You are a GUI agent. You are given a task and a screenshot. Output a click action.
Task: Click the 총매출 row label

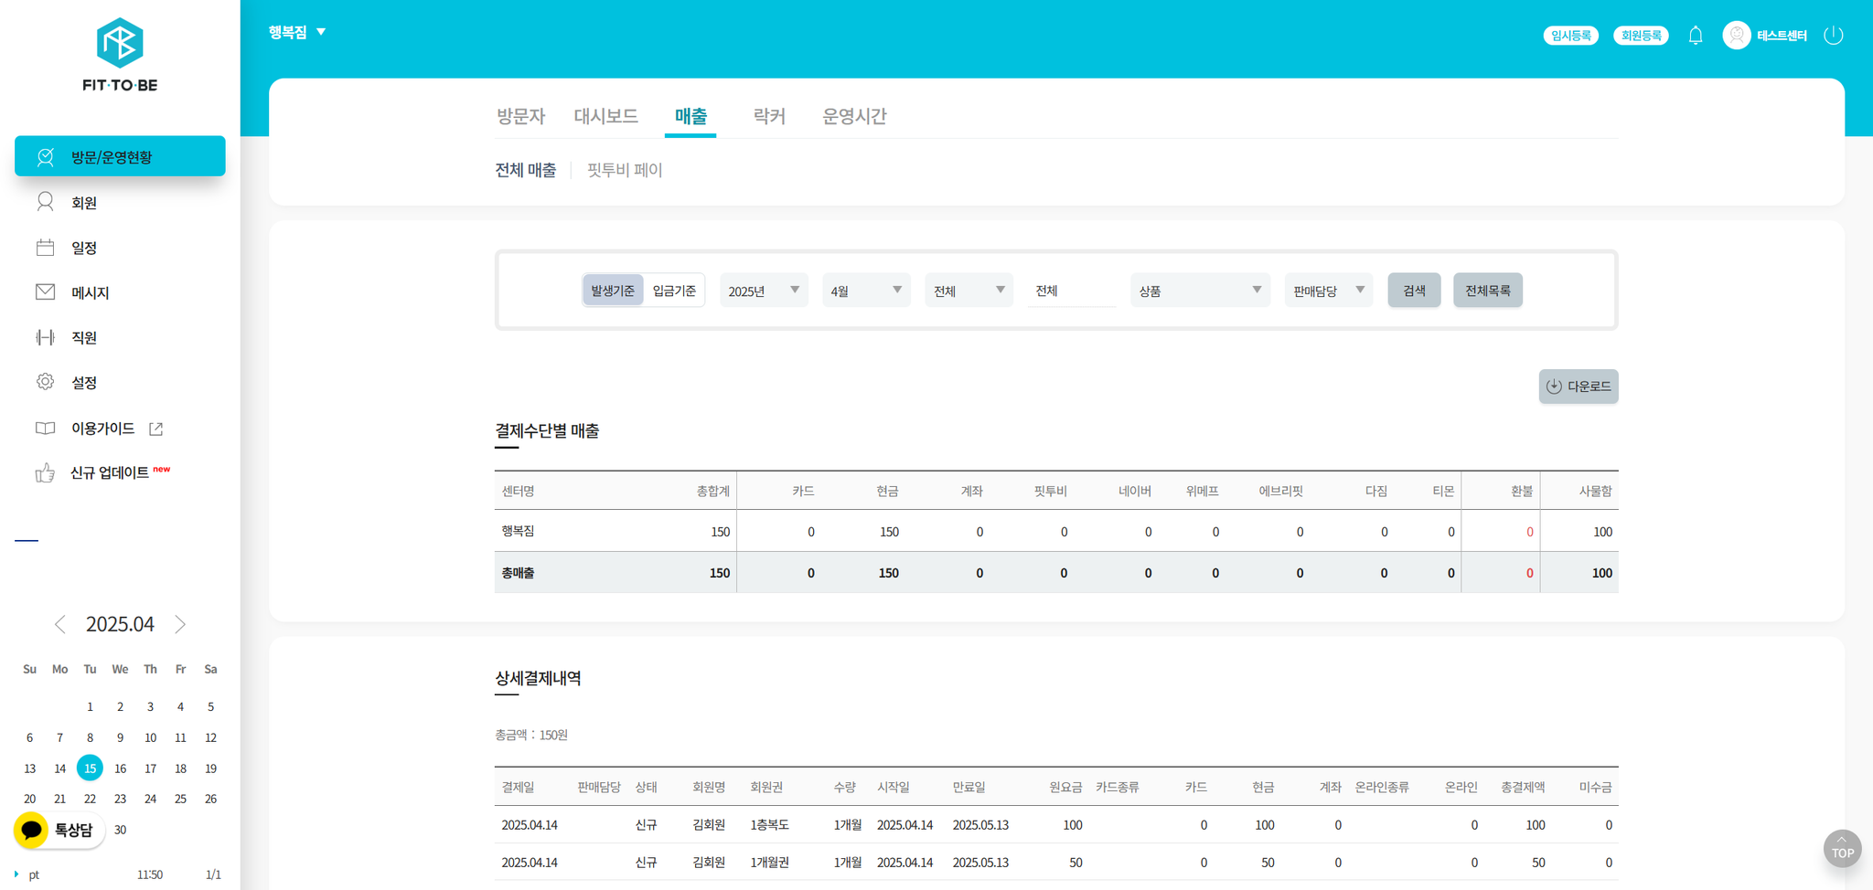pos(518,573)
